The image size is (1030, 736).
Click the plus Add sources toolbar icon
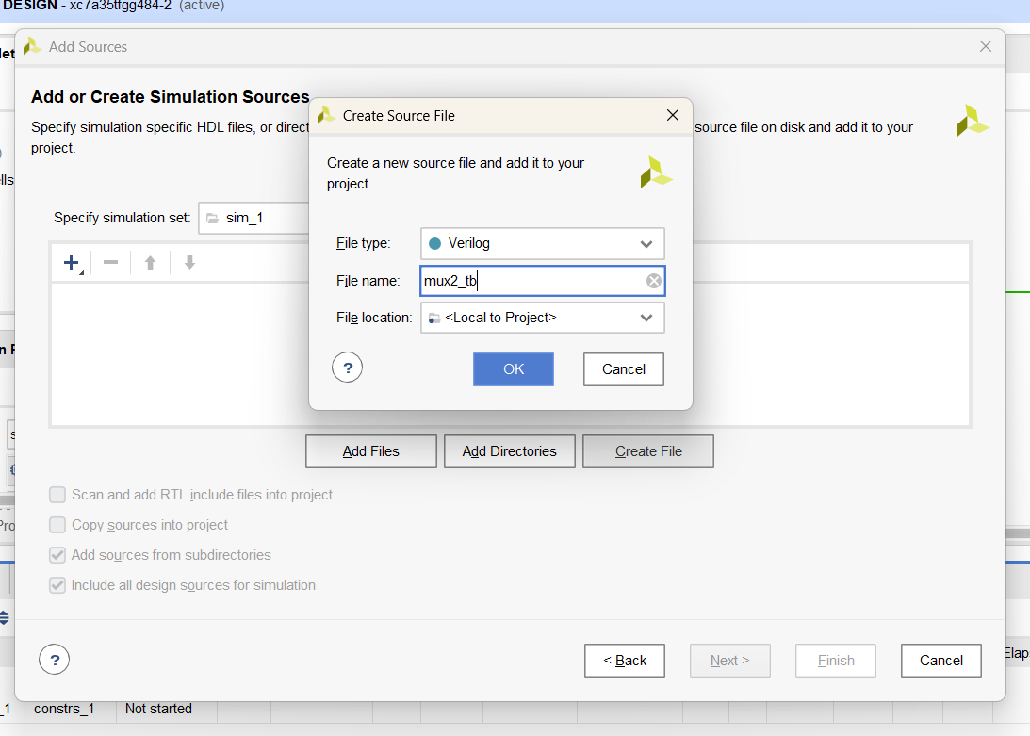tap(73, 263)
